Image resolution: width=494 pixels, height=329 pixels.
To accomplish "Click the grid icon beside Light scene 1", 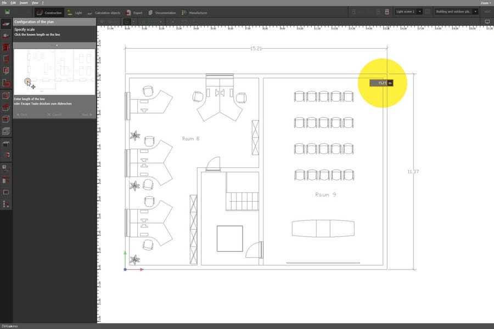I will [x=428, y=12].
